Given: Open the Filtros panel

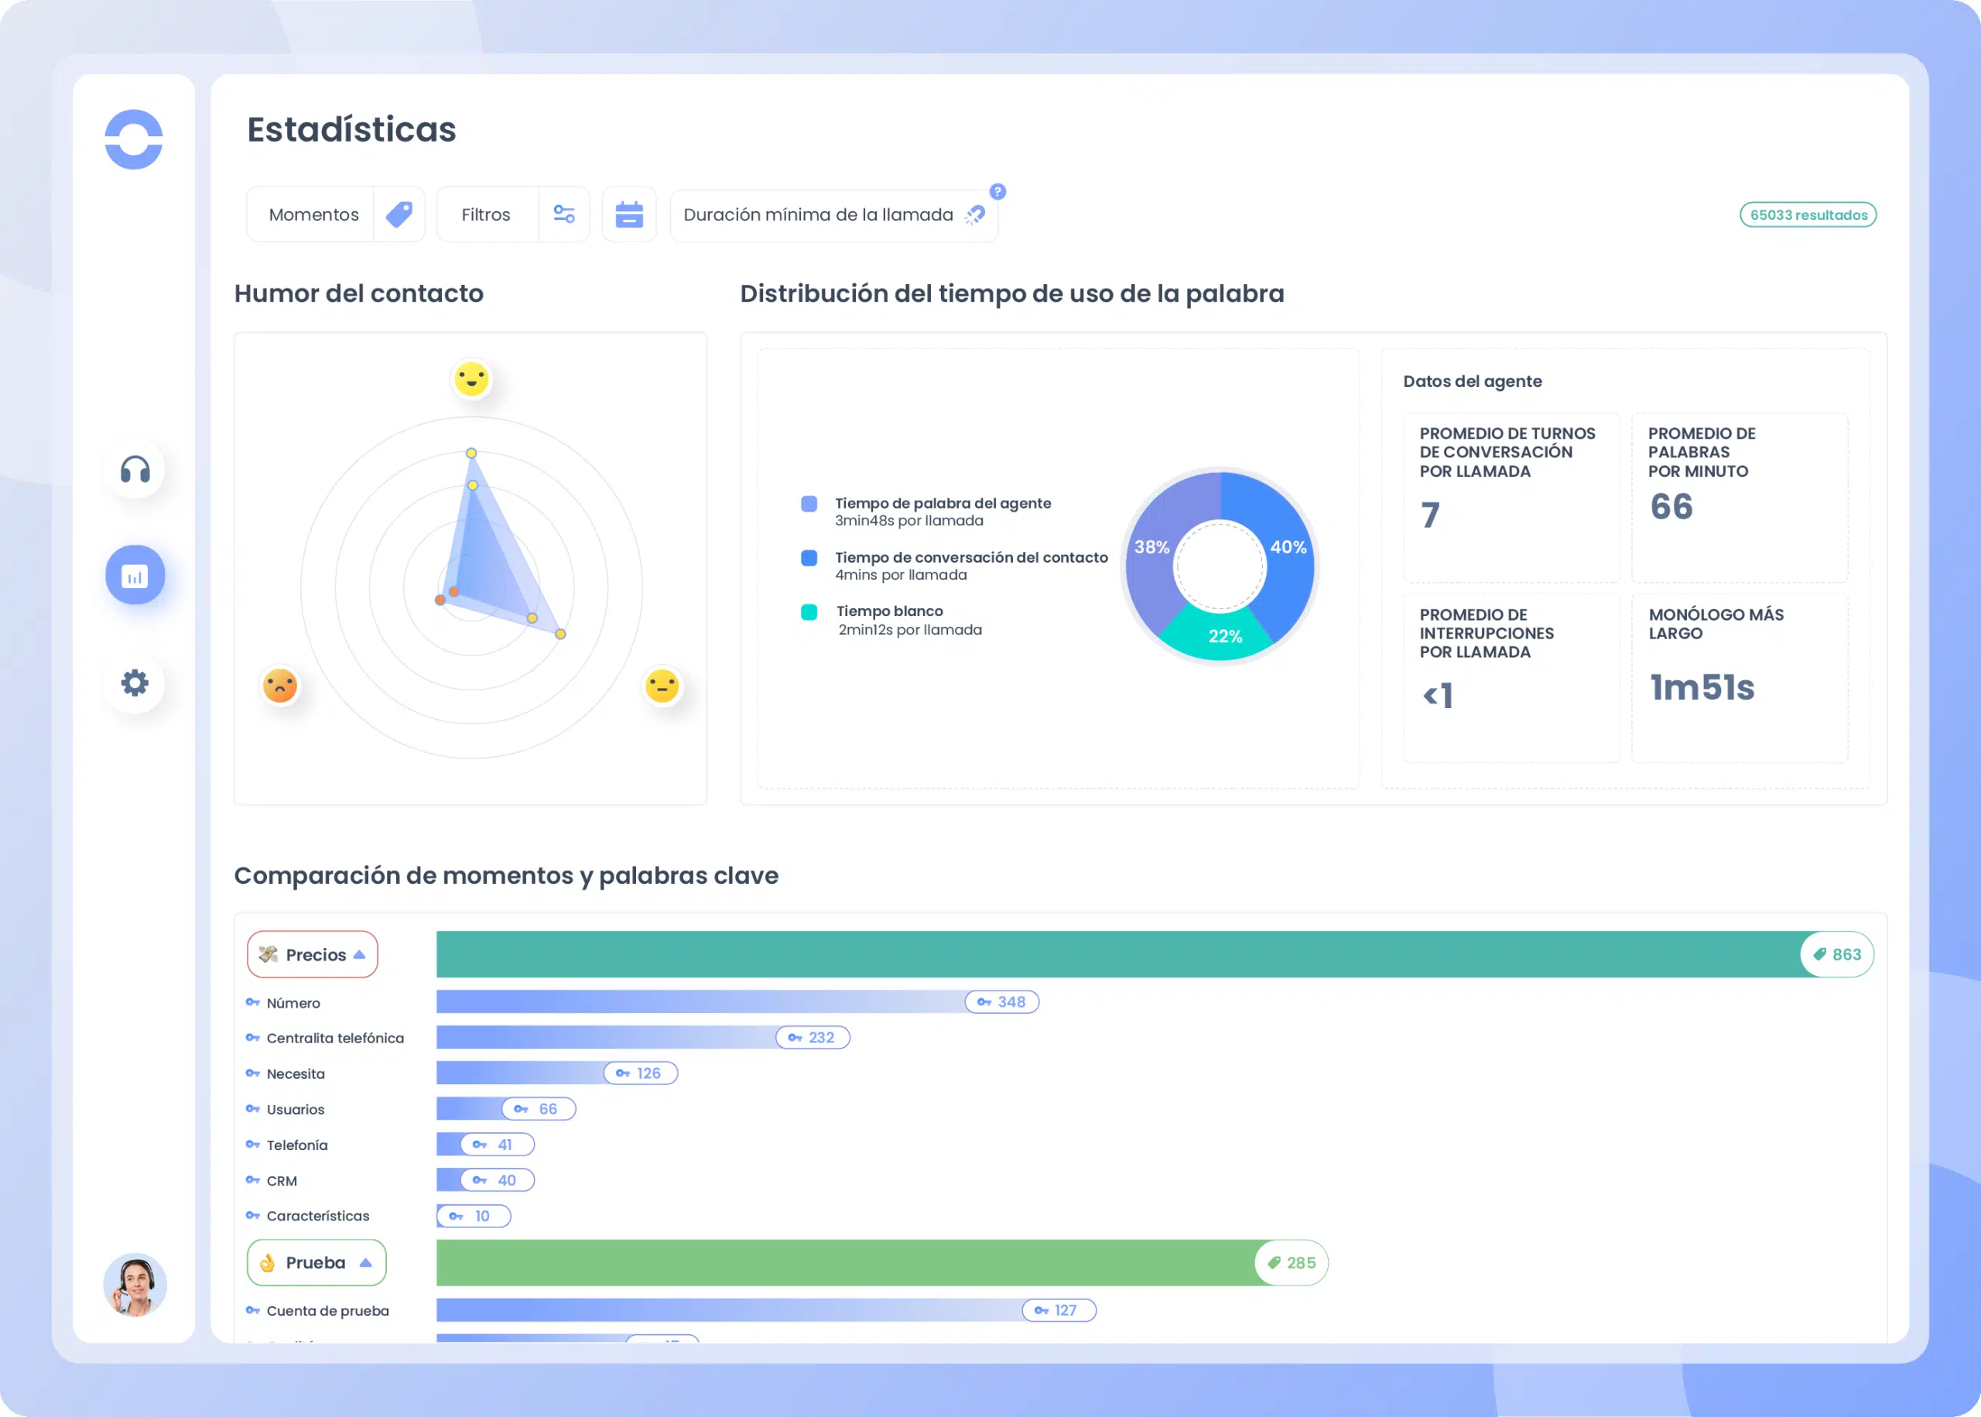Looking at the screenshot, I should tap(486, 214).
